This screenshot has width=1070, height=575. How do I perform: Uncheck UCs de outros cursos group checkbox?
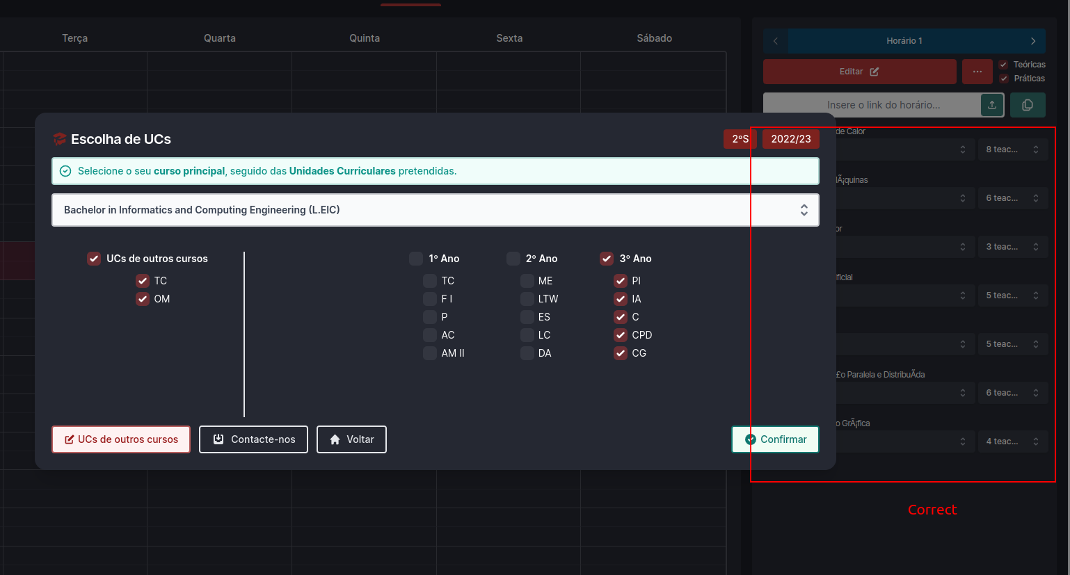(x=94, y=259)
